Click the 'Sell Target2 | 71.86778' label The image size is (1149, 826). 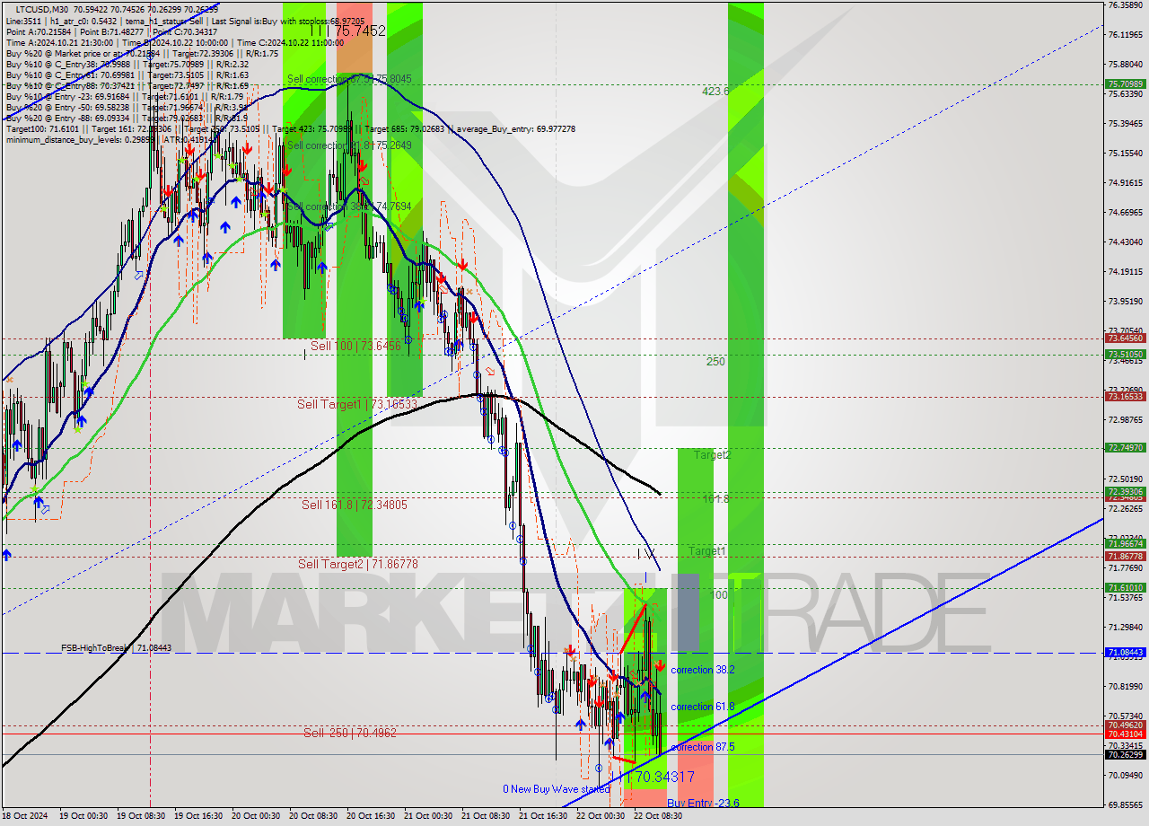click(x=357, y=564)
